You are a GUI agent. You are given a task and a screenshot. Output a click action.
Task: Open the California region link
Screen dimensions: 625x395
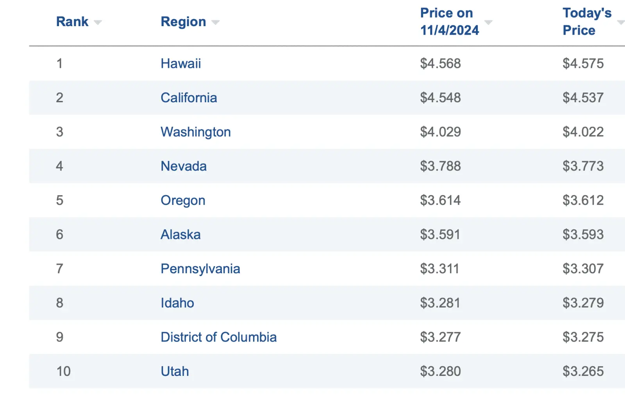(x=189, y=98)
